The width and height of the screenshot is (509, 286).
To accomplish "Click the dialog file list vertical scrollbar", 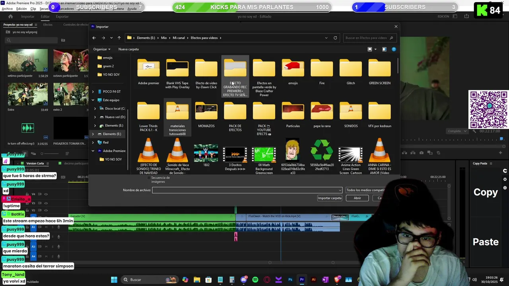I will tap(397, 67).
